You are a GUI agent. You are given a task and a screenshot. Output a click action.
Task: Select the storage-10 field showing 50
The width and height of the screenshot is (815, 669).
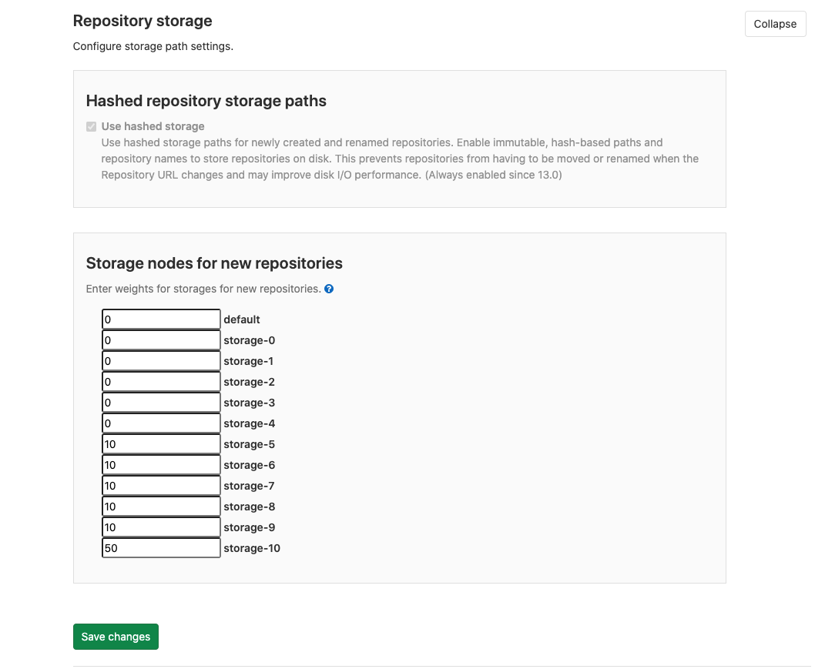(160, 547)
